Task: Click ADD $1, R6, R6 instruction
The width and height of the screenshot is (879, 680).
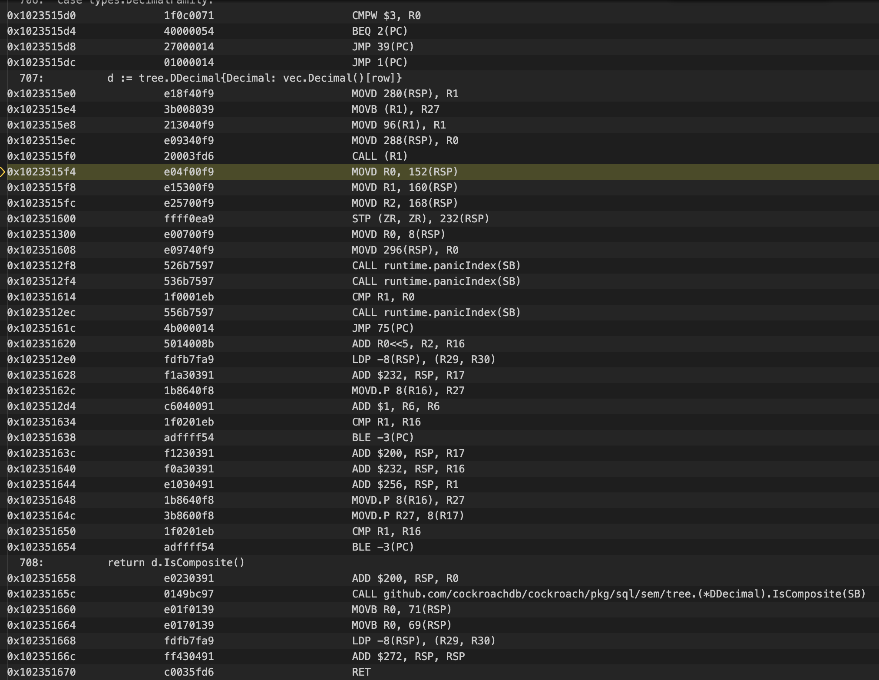Action: 395,406
